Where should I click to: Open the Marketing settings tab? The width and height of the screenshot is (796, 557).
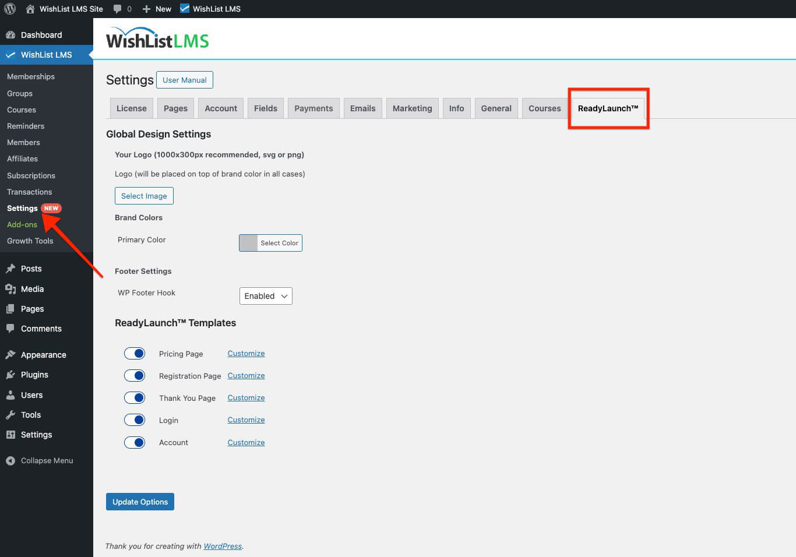[x=412, y=108]
